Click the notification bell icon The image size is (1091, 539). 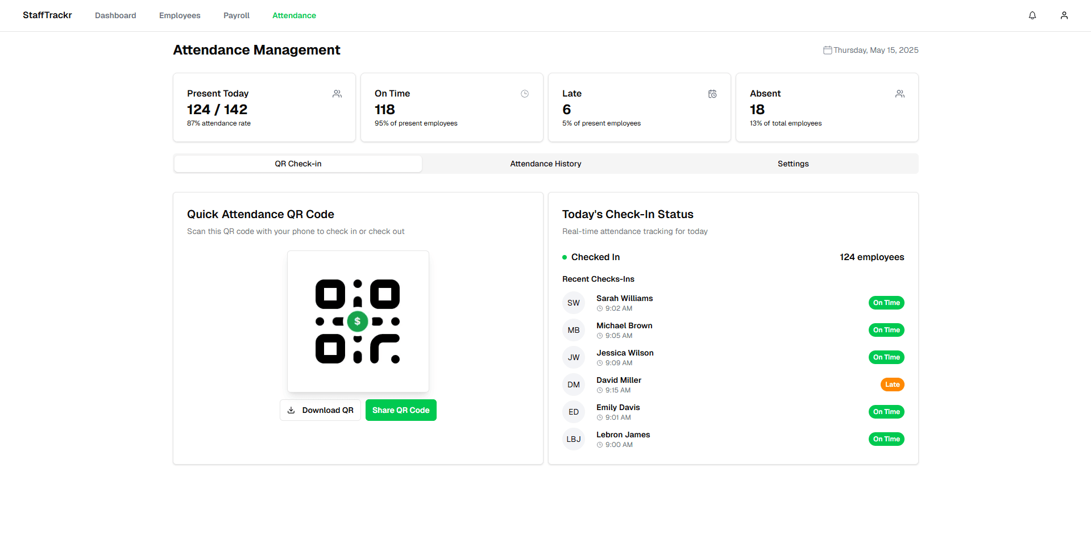point(1032,15)
